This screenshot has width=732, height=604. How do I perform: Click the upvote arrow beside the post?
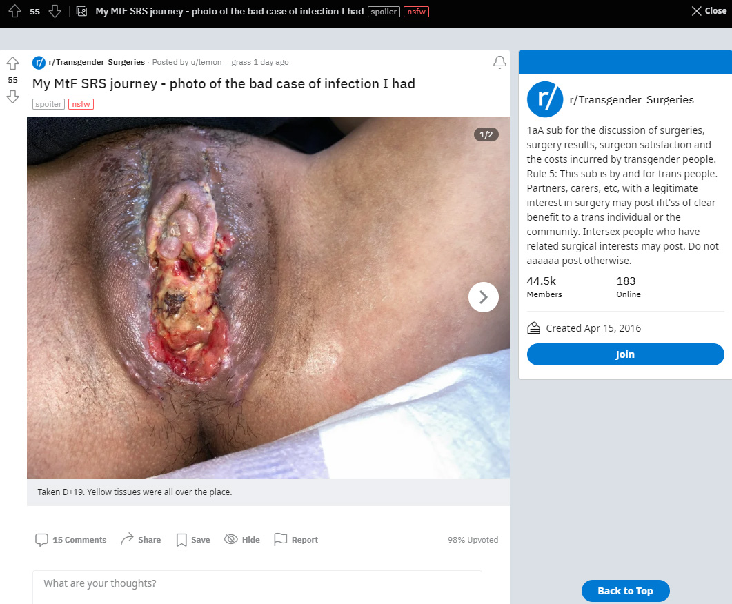12,63
